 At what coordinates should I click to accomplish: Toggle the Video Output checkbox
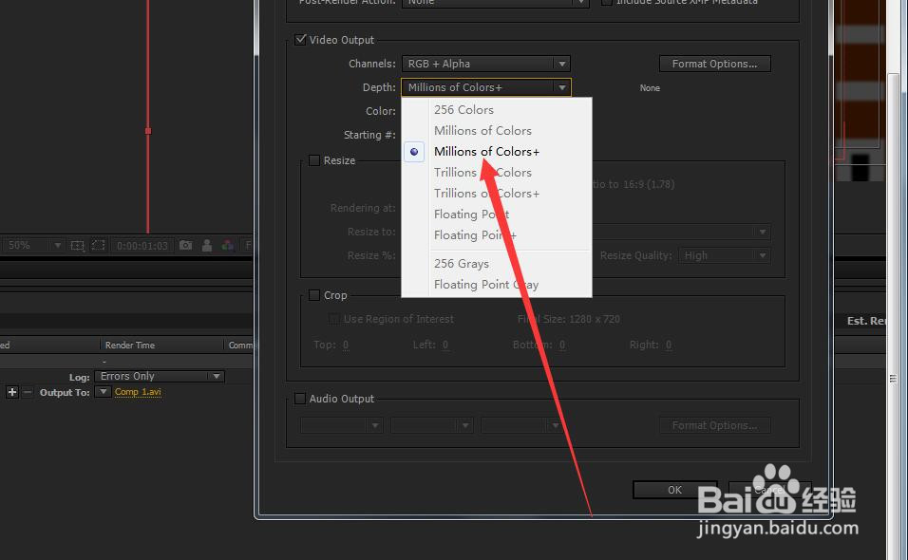pyautogui.click(x=300, y=40)
